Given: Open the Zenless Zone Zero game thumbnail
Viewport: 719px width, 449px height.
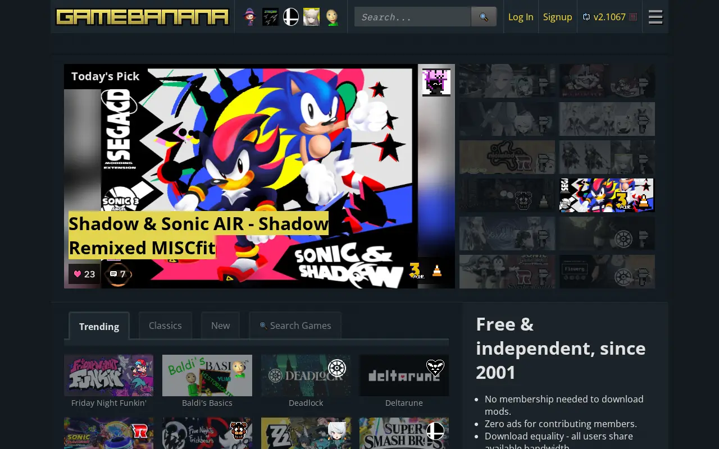Looking at the screenshot, I should tap(306, 433).
